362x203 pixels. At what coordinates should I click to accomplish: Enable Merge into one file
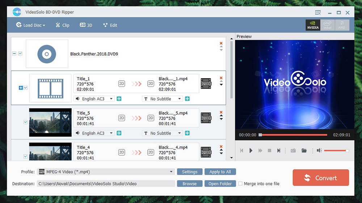coord(240,184)
